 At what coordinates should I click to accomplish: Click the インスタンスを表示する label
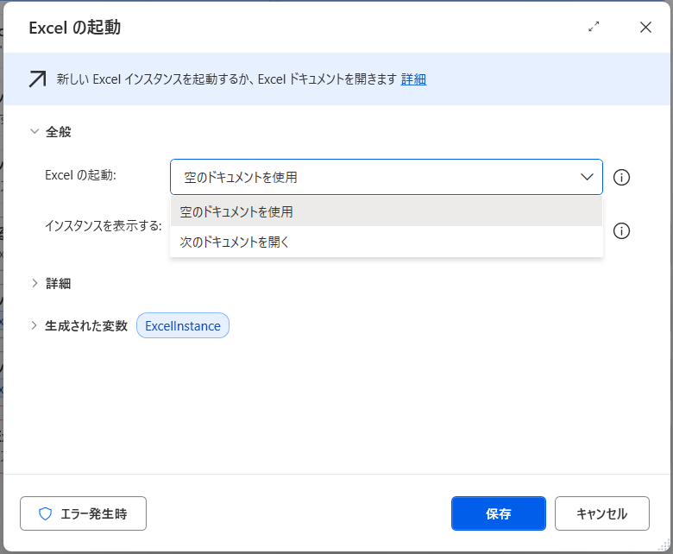(x=103, y=226)
